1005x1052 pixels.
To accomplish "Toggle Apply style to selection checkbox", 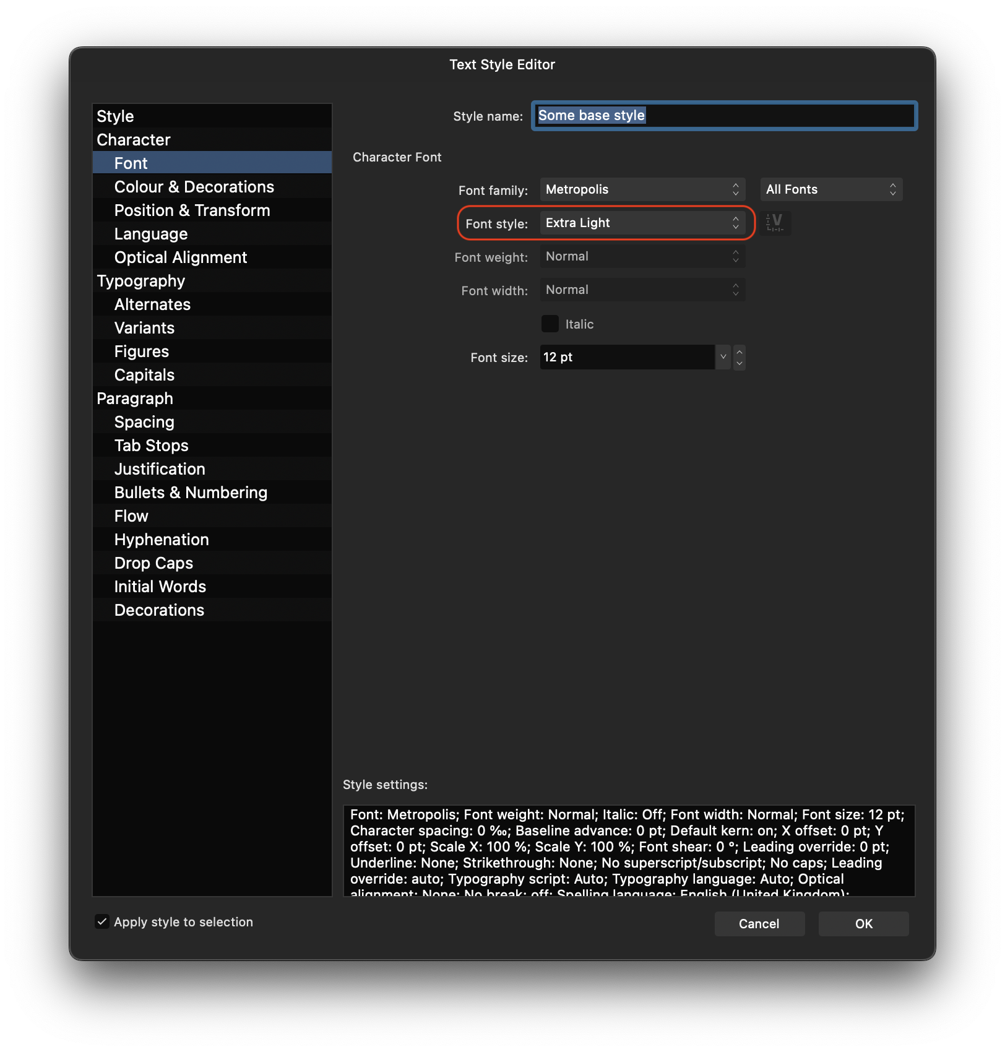I will coord(103,921).
